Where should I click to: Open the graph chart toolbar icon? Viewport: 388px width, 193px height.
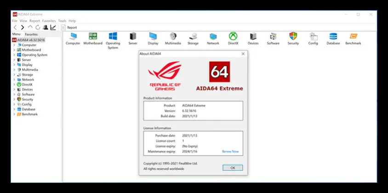(53, 28)
